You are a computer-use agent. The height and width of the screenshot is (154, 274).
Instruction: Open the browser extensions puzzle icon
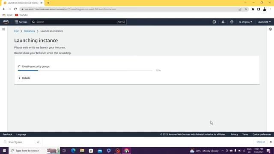[x=253, y=9]
